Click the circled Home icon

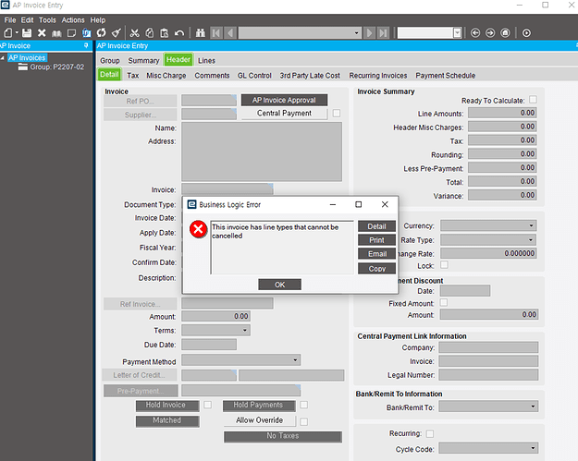505,32
